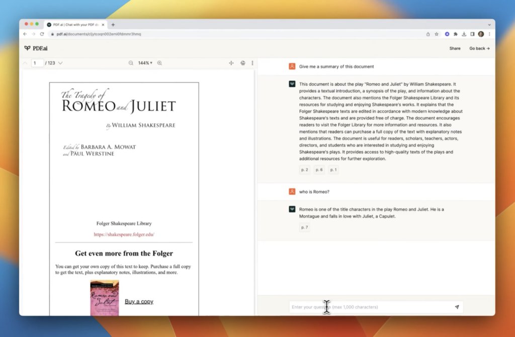Close the PDF.ai browser tab

[x=103, y=25]
